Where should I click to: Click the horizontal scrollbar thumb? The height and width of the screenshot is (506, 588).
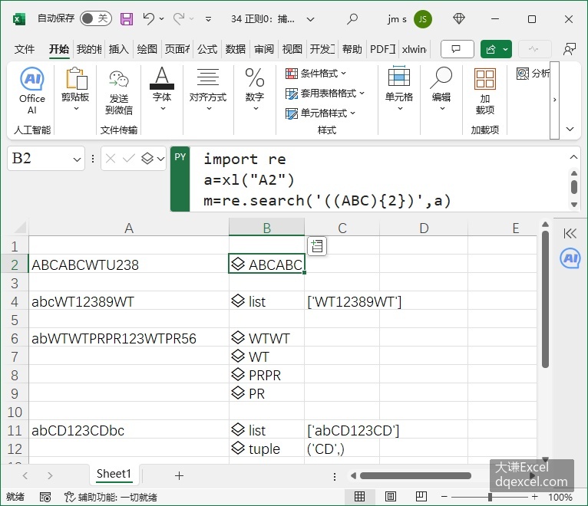click(x=415, y=475)
